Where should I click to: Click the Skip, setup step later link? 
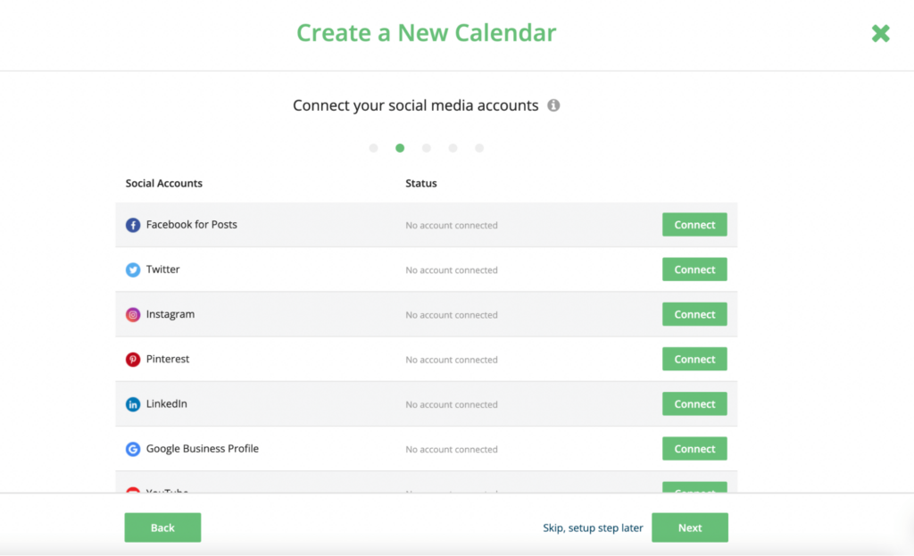(x=593, y=527)
